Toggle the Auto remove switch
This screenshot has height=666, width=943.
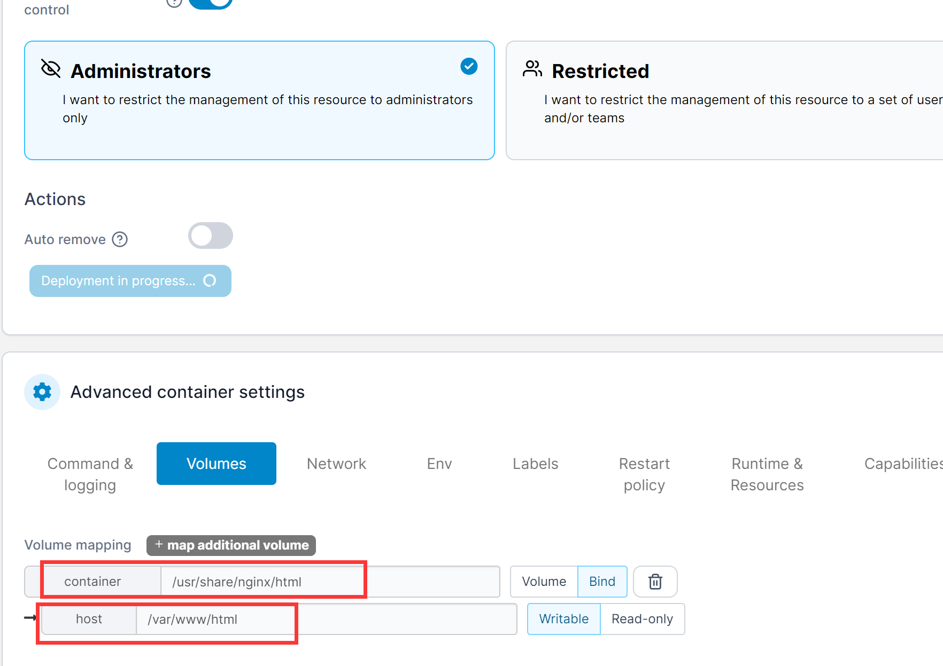(x=210, y=236)
